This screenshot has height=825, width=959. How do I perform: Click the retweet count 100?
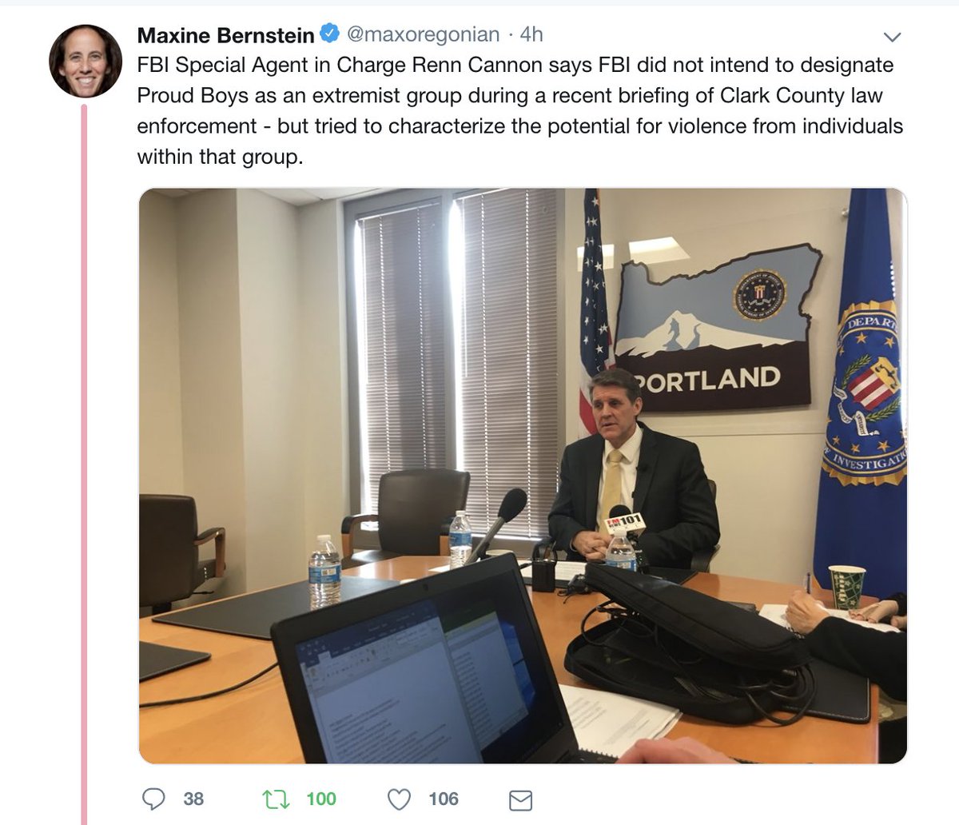(321, 799)
